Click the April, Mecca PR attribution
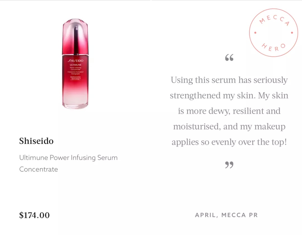 (226, 215)
